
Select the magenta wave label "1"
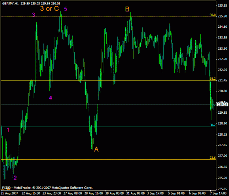click(8, 130)
